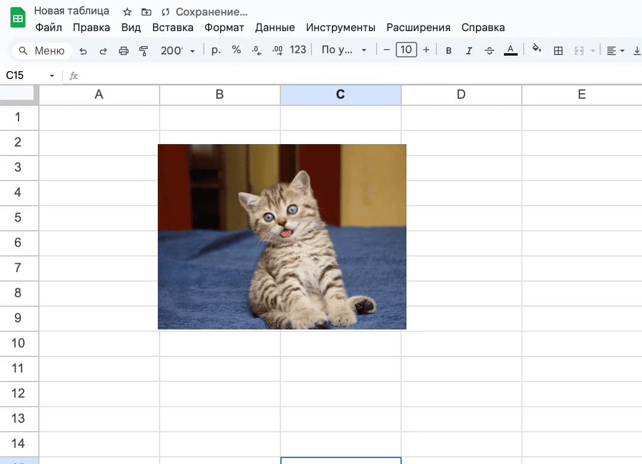Undo the last action
The width and height of the screenshot is (642, 464).
pyautogui.click(x=83, y=51)
